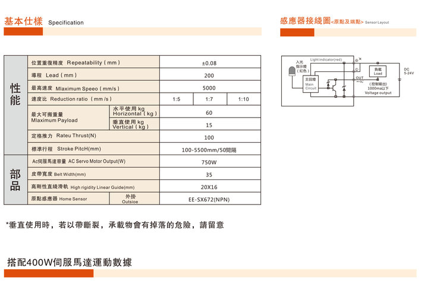Select the servo motor output 750W
Viewport: 421px width, 290px height.
tap(209, 162)
